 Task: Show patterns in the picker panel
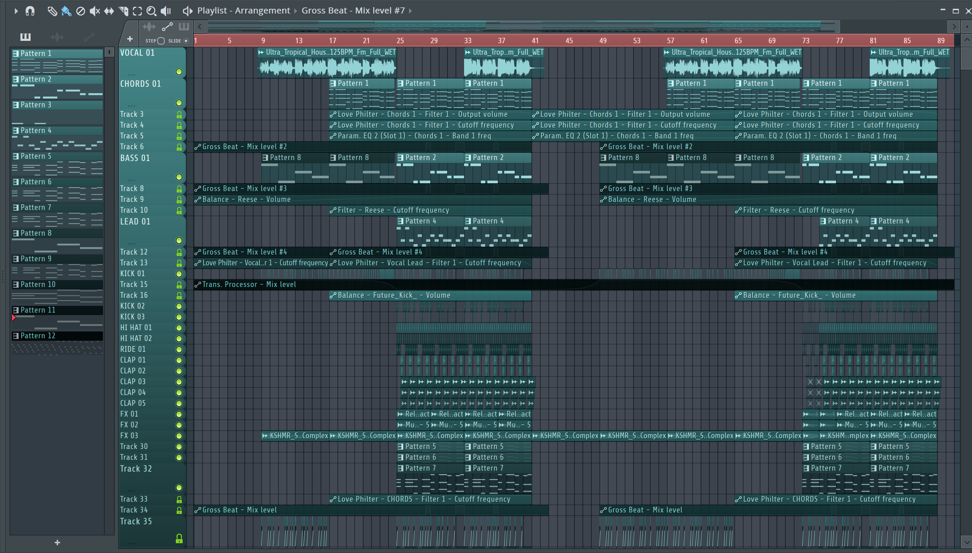25,37
